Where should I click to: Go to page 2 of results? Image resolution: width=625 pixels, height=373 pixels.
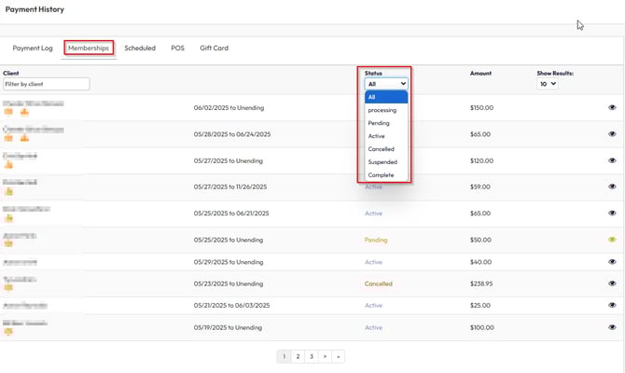298,356
